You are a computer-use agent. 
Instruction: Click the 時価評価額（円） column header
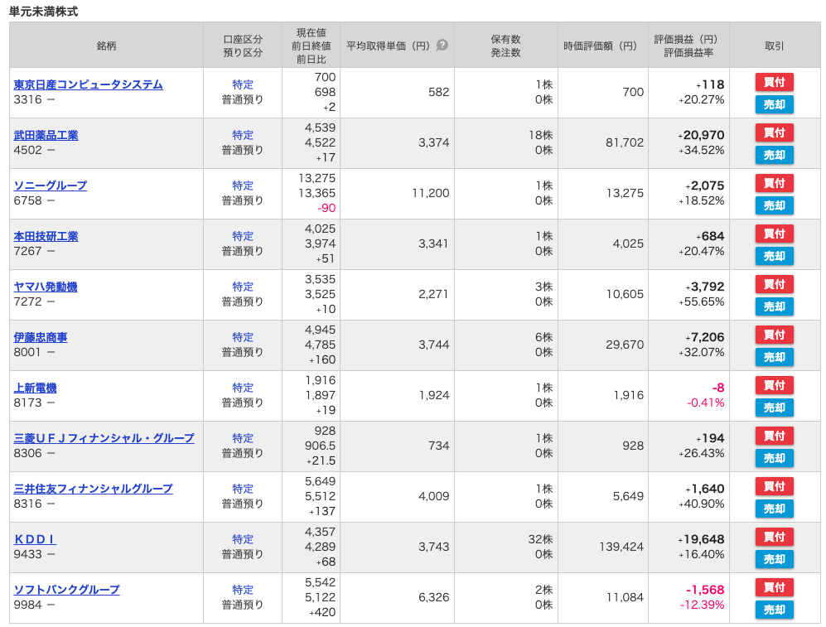(602, 46)
